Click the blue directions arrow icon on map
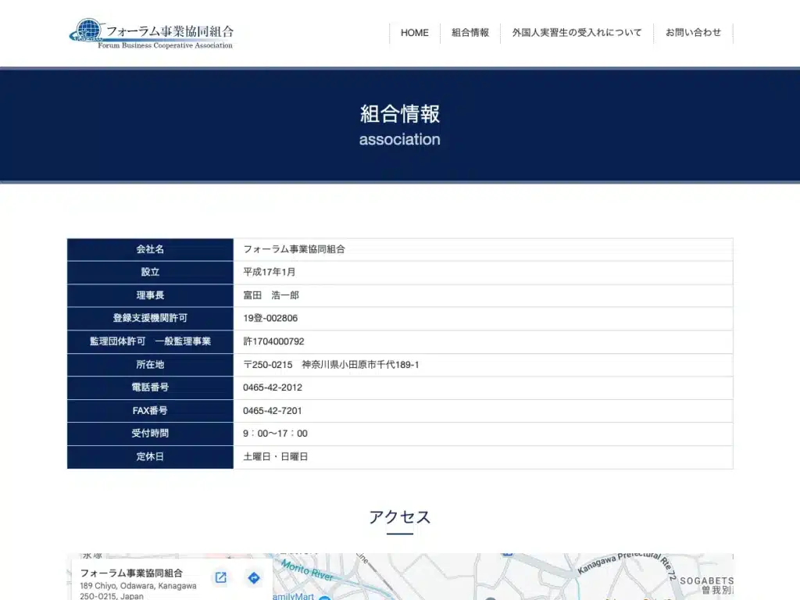The image size is (800, 600). [254, 577]
